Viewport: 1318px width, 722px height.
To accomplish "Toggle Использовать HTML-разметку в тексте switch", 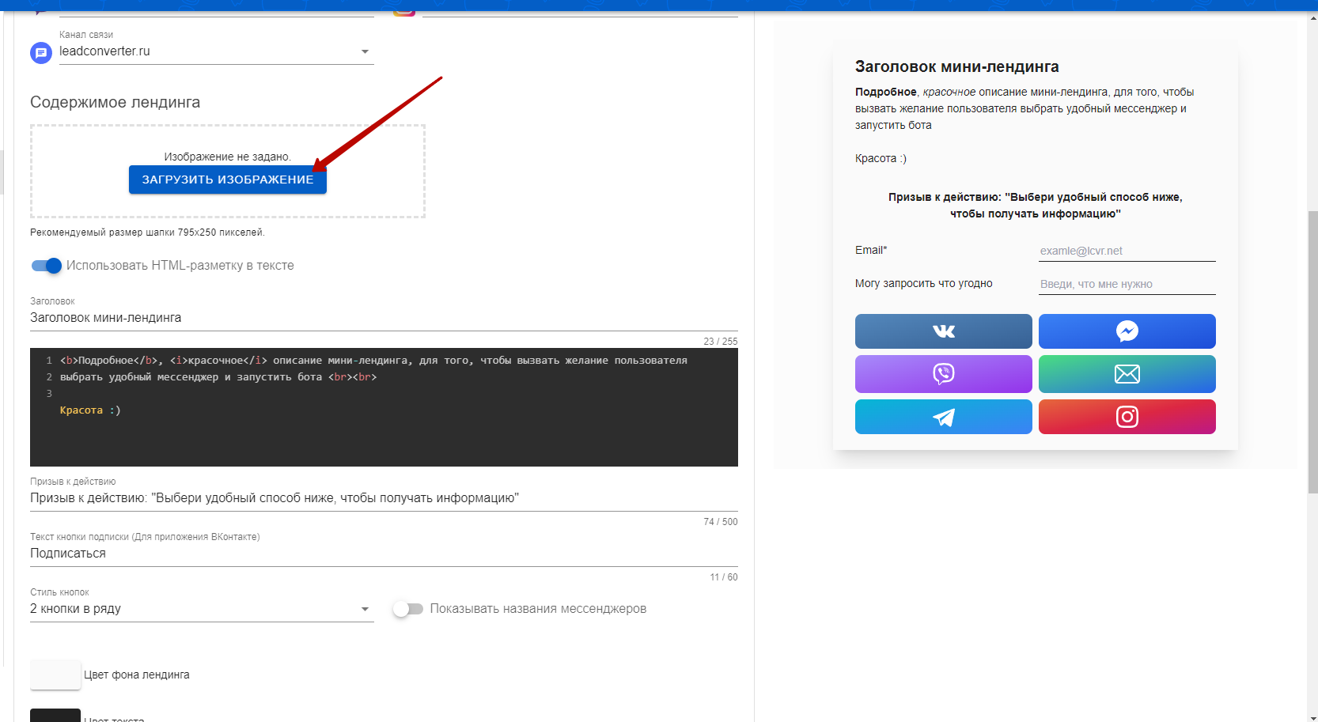I will pos(47,266).
